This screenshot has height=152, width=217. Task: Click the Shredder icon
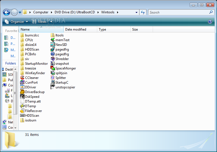tap(53, 59)
